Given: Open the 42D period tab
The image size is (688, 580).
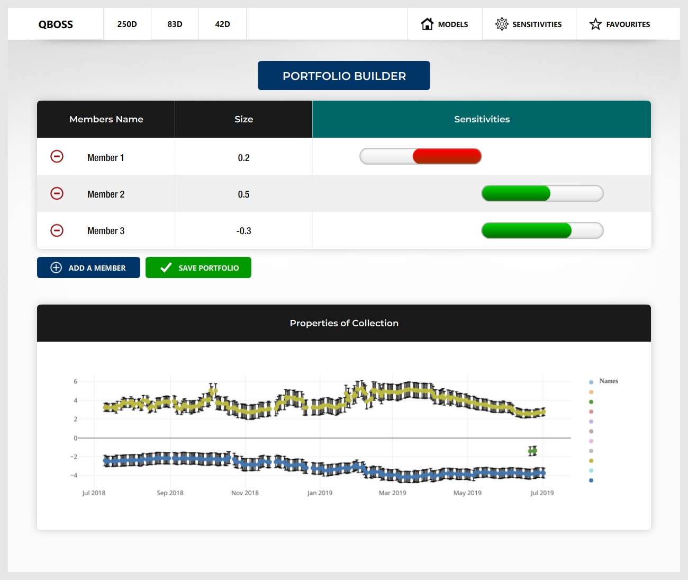Looking at the screenshot, I should click(x=222, y=24).
